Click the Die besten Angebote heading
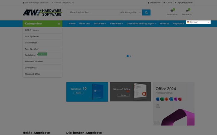The width and height of the screenshot is (217, 135). coord(84,133)
